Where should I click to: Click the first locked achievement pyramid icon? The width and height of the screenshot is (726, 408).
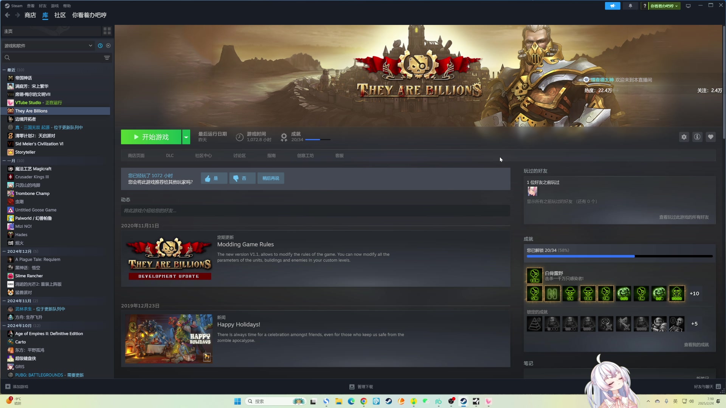535,324
